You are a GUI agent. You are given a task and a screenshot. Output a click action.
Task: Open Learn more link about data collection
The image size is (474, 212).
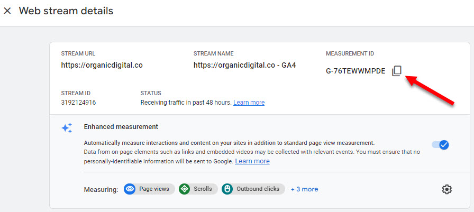pyautogui.click(x=252, y=161)
